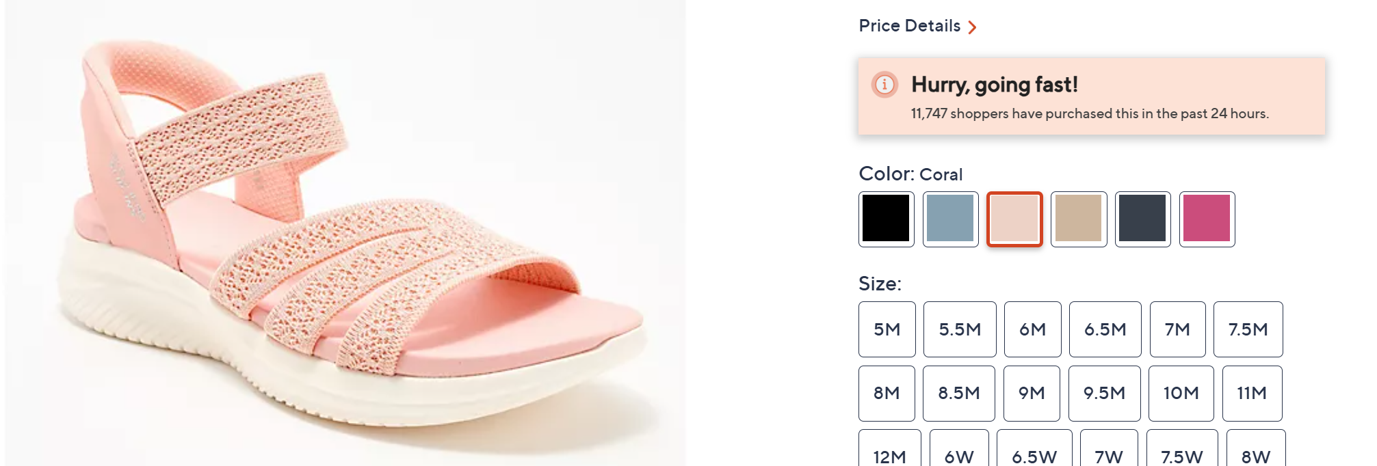1377x466 pixels.
Task: Pick size 7M
Action: pyautogui.click(x=1177, y=329)
